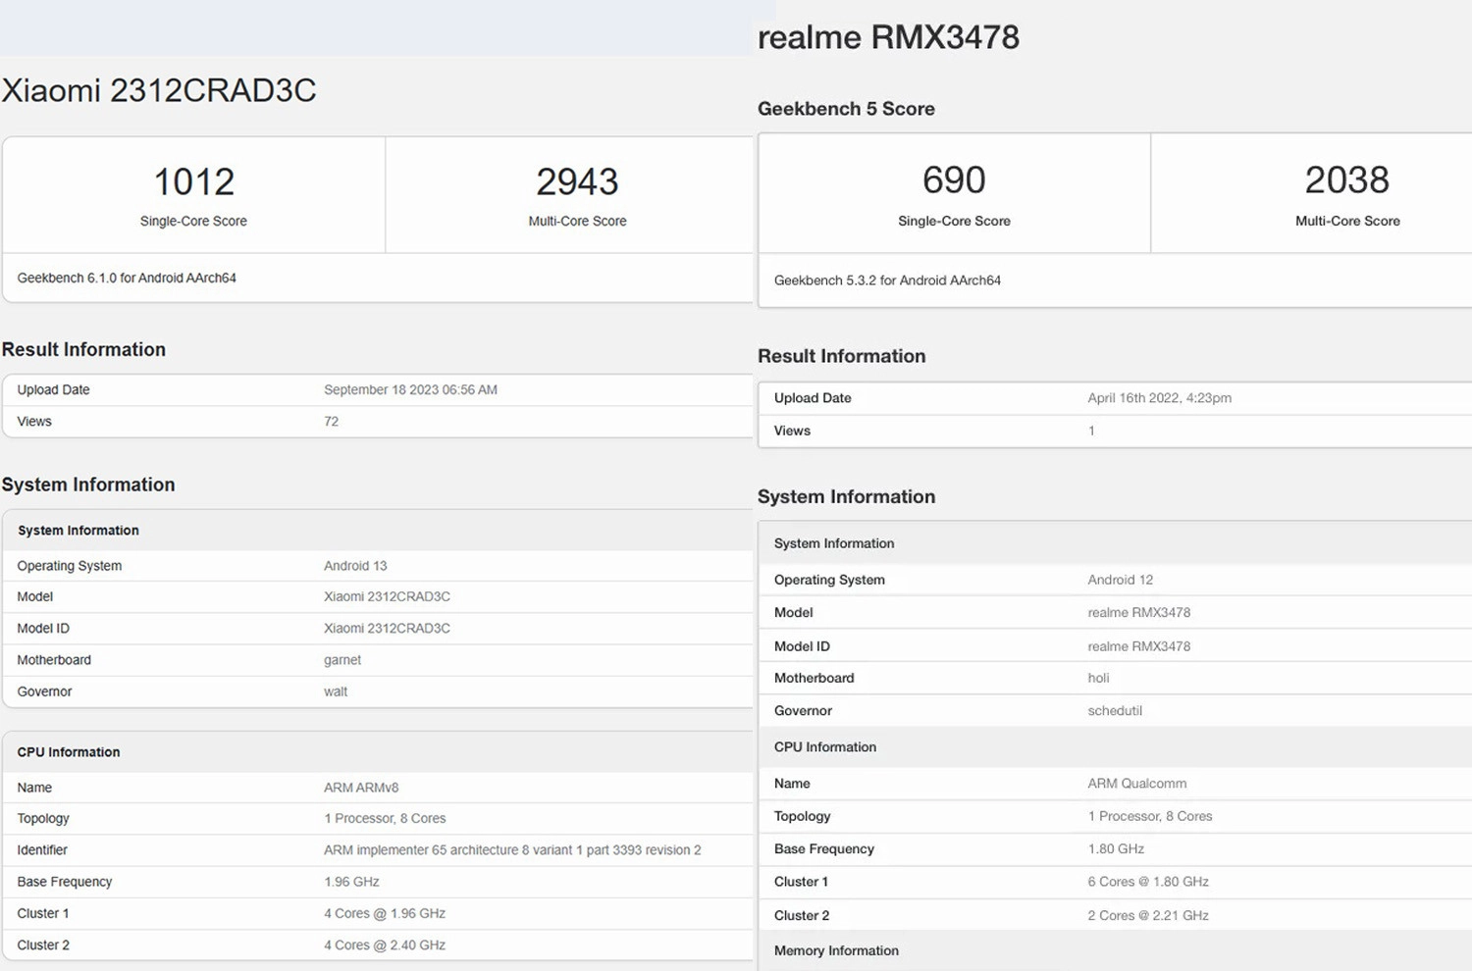Click the base frequency '1.96 GHz' value
Image resolution: width=1472 pixels, height=971 pixels.
click(x=351, y=882)
